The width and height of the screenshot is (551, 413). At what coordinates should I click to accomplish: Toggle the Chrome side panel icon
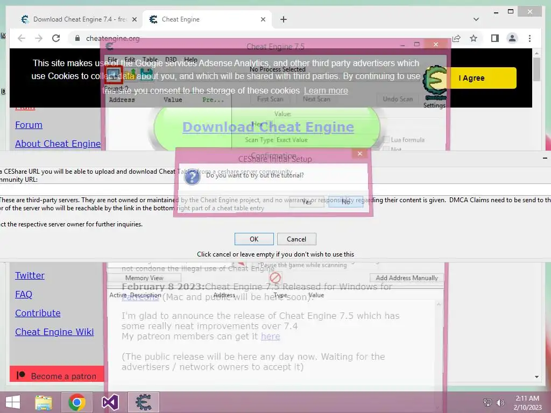click(x=495, y=38)
